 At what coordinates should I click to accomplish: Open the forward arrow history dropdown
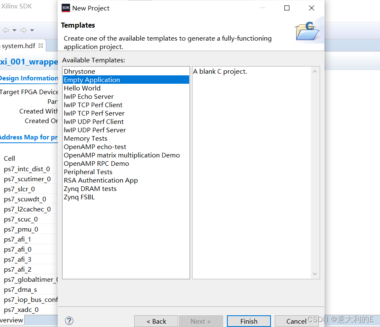[32, 30]
